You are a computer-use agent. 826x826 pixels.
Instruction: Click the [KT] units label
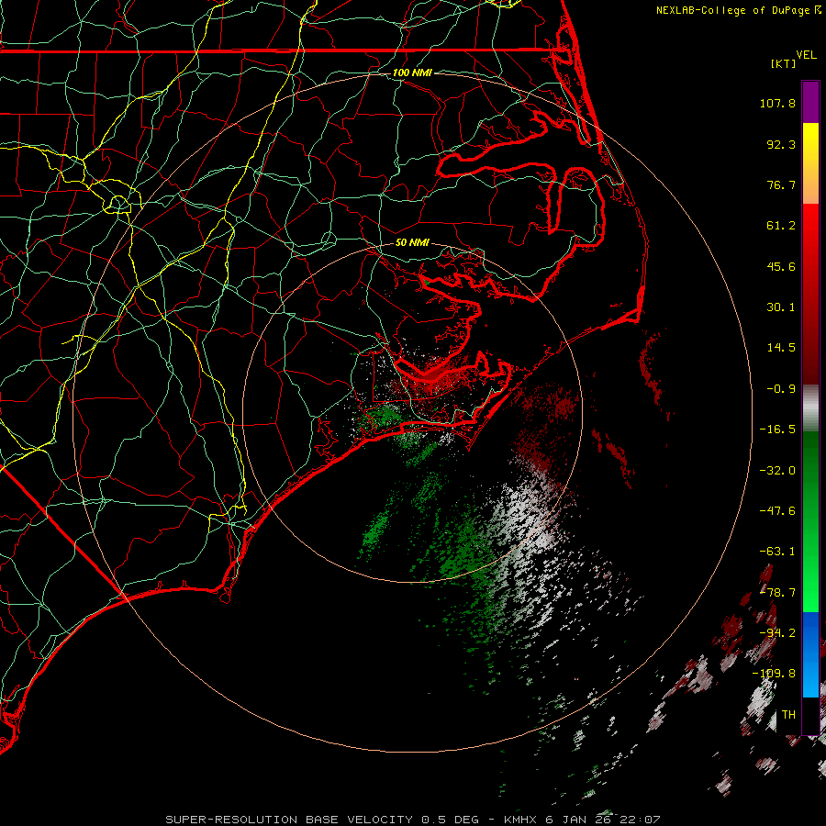[x=784, y=63]
